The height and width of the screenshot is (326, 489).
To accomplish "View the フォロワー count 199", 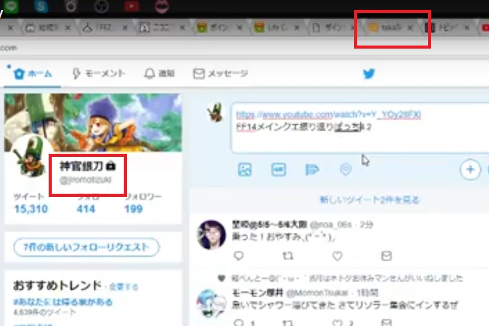I will point(134,209).
